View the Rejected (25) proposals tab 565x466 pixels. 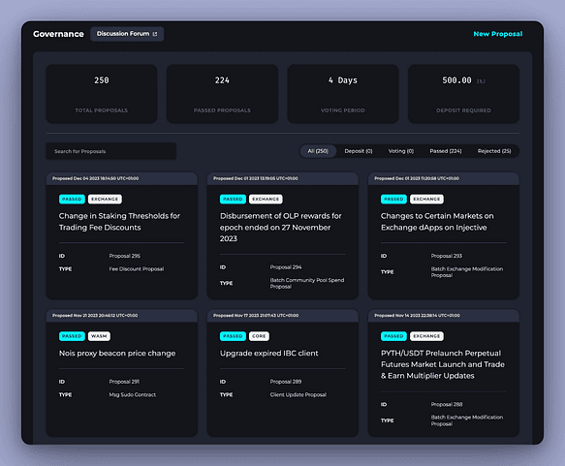tap(494, 151)
